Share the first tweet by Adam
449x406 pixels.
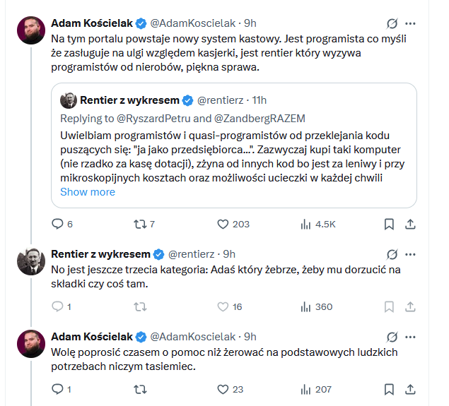[x=410, y=224]
